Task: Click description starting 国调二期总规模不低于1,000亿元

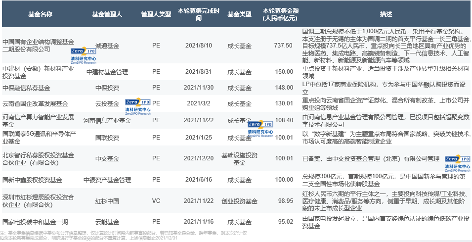Action: (386, 46)
